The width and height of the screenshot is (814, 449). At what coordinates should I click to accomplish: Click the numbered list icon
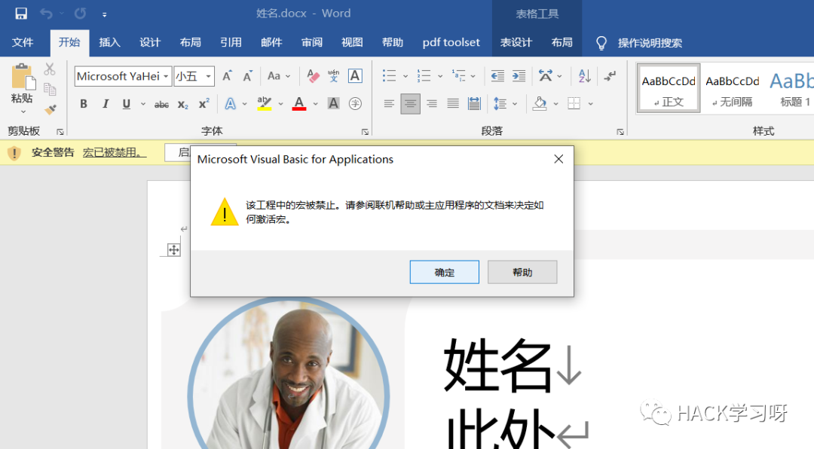pyautogui.click(x=424, y=76)
